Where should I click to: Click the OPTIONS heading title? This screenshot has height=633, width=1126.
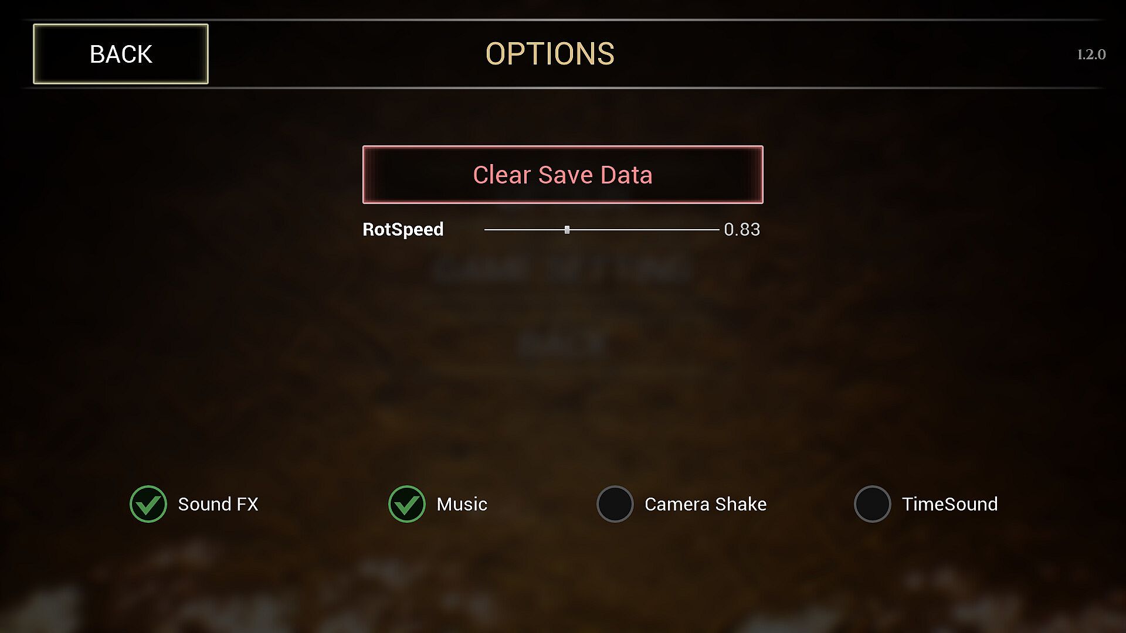(x=550, y=54)
